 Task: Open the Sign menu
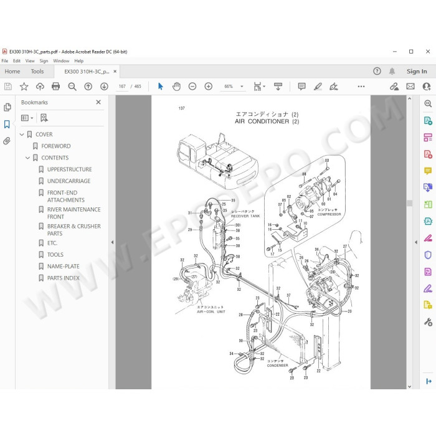coord(44,61)
